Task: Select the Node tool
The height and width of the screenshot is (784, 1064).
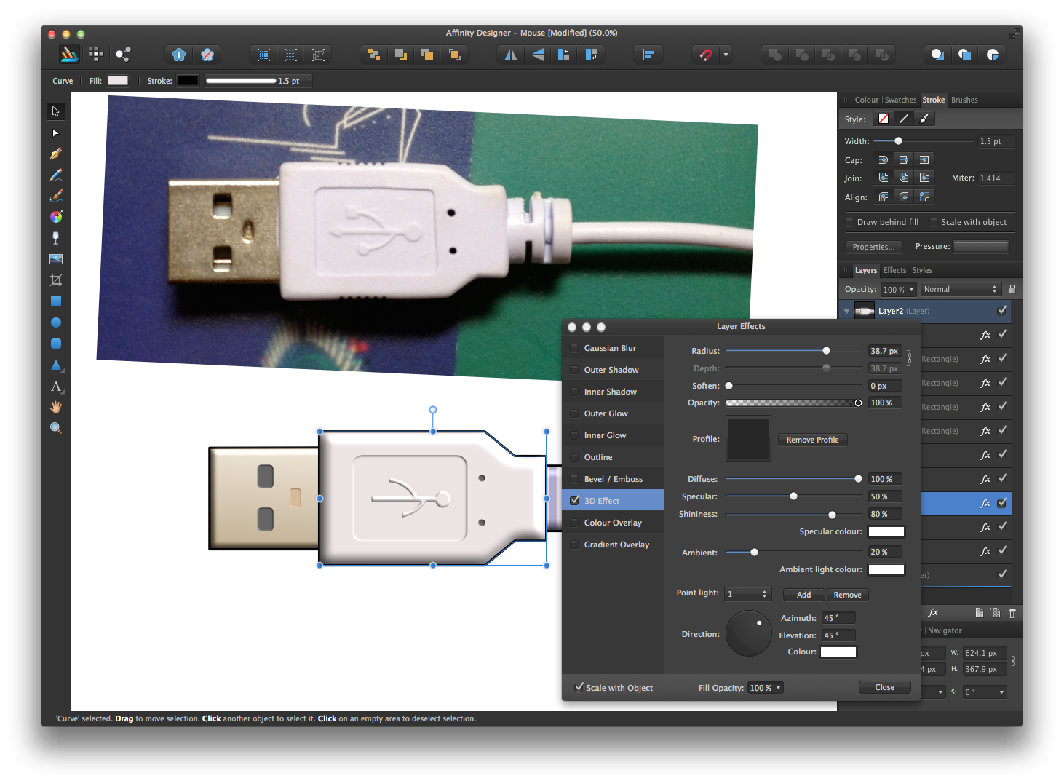Action: (x=55, y=133)
